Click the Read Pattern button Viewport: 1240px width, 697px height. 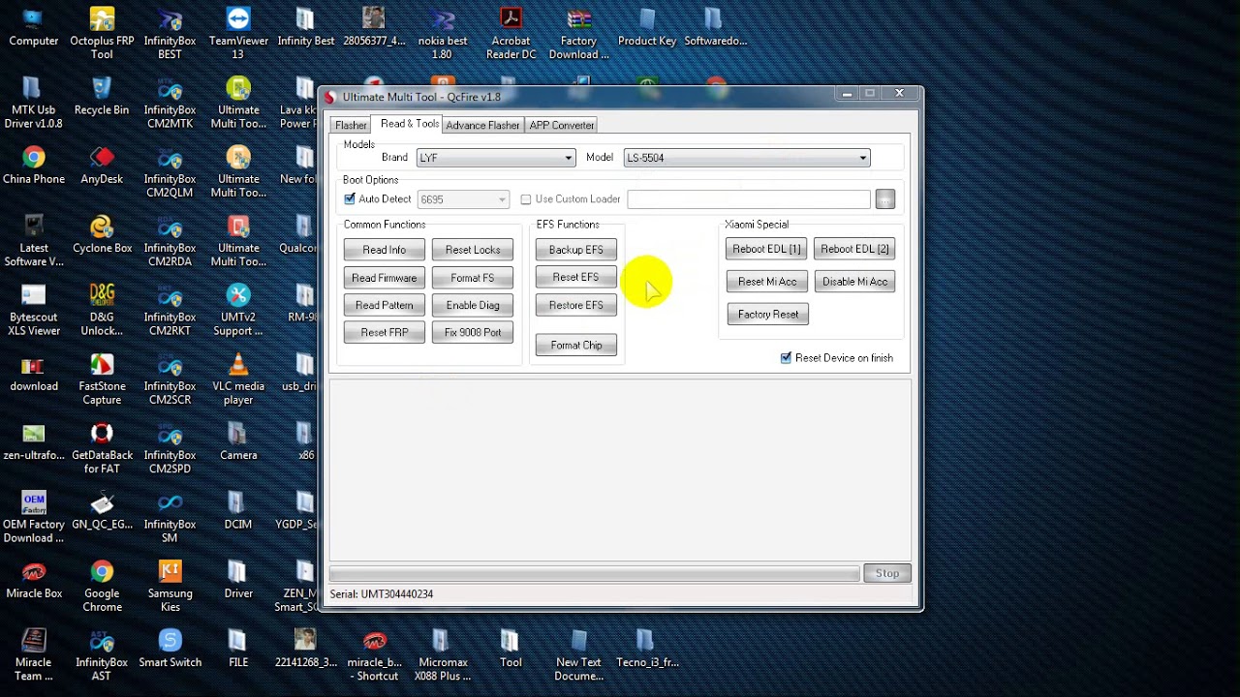click(385, 305)
